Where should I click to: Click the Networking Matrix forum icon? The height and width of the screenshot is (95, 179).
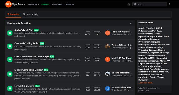coord(10,89)
